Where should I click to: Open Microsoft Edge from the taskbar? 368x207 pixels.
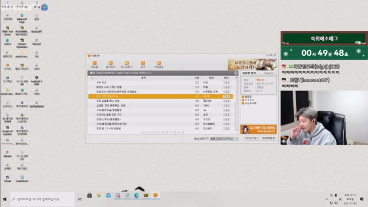pos(136,195)
